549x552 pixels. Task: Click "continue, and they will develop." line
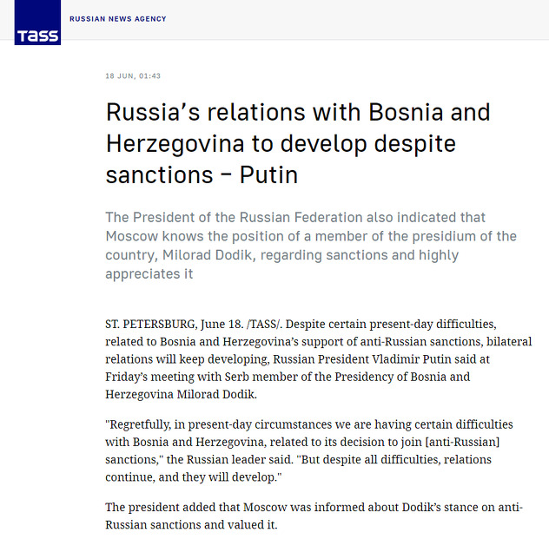coord(194,477)
